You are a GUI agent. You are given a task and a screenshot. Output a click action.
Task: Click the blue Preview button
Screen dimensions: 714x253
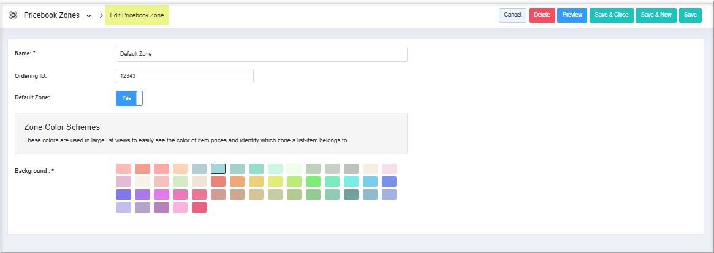tap(572, 15)
